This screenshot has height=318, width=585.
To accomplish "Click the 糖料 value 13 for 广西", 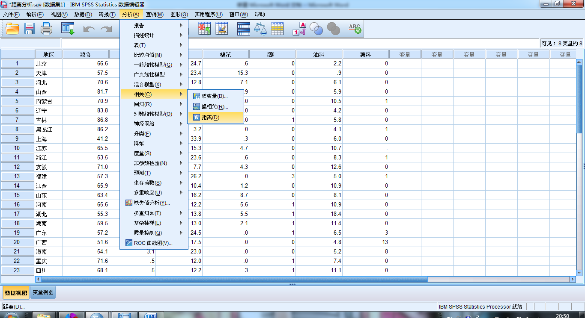I will pos(366,242).
